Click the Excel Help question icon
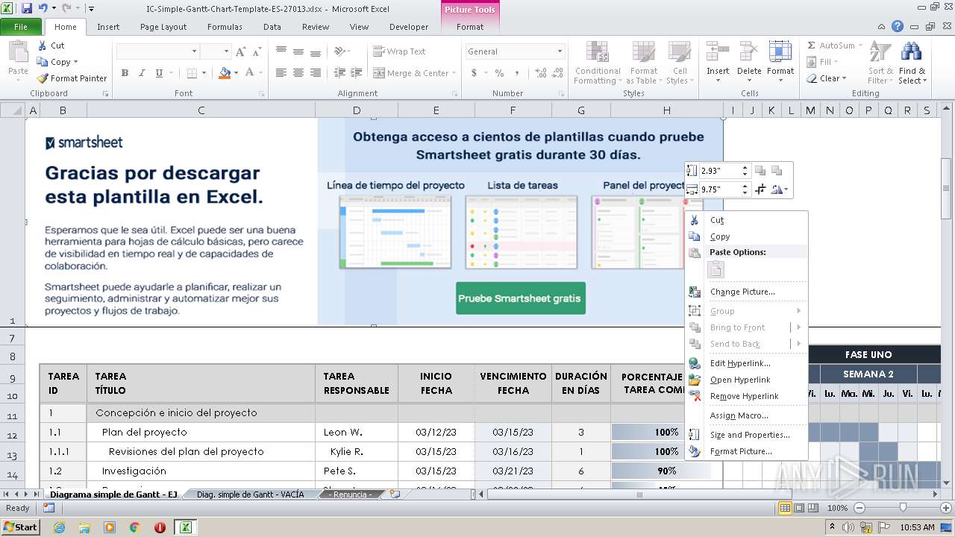This screenshot has width=955, height=537. pos(898,27)
